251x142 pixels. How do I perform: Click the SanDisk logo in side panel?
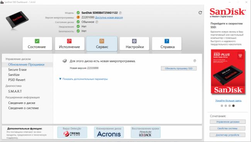tap(227, 12)
